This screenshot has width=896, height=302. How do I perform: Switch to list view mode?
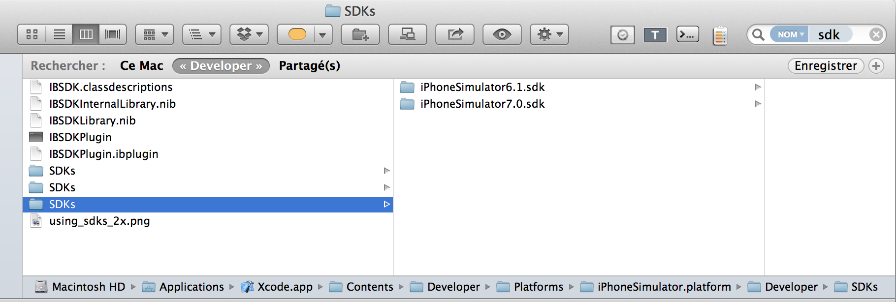[x=60, y=34]
